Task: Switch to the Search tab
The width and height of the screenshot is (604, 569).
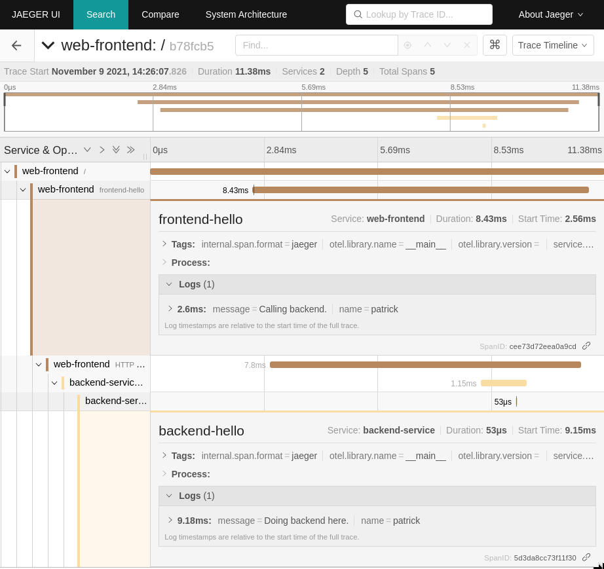Action: click(100, 14)
